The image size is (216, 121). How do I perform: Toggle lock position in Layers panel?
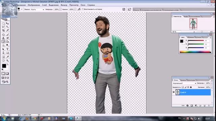coord(188,87)
